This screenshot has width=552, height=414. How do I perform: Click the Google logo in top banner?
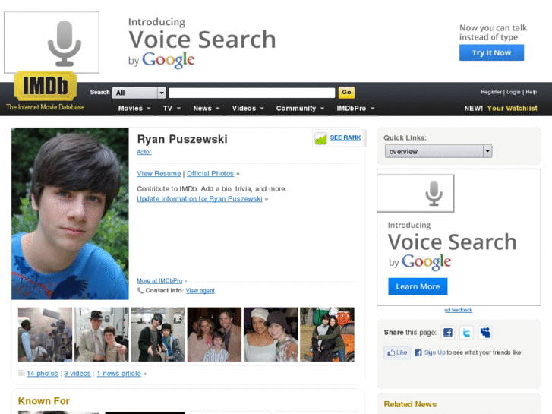[169, 60]
